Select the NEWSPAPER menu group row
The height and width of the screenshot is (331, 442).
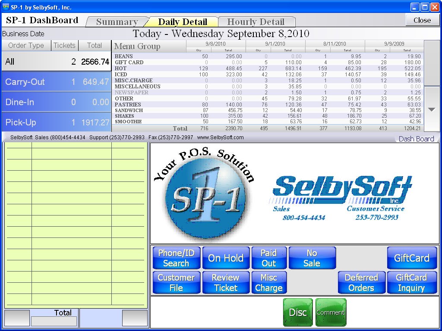tap(268, 93)
